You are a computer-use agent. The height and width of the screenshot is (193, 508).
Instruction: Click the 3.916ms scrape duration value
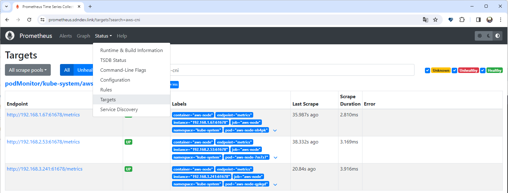tap(349, 169)
